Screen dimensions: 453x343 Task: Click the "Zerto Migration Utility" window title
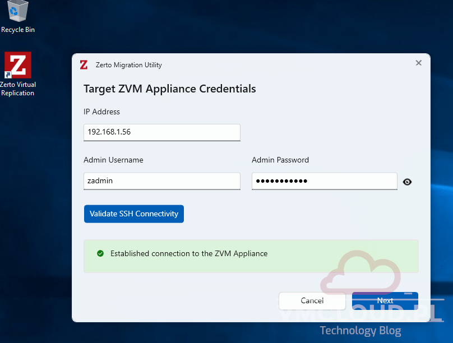[129, 65]
